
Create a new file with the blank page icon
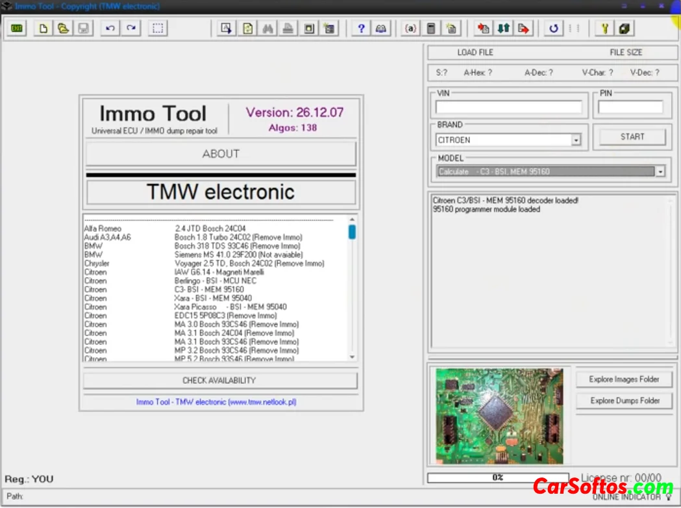click(x=44, y=29)
